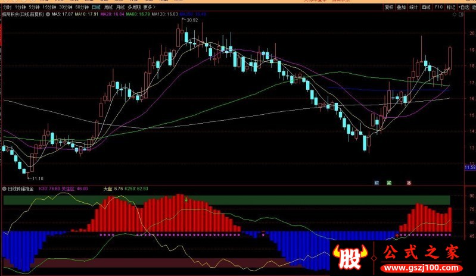Click the red event marker right of 财
This screenshot has width=476, height=276.
[x=409, y=183]
